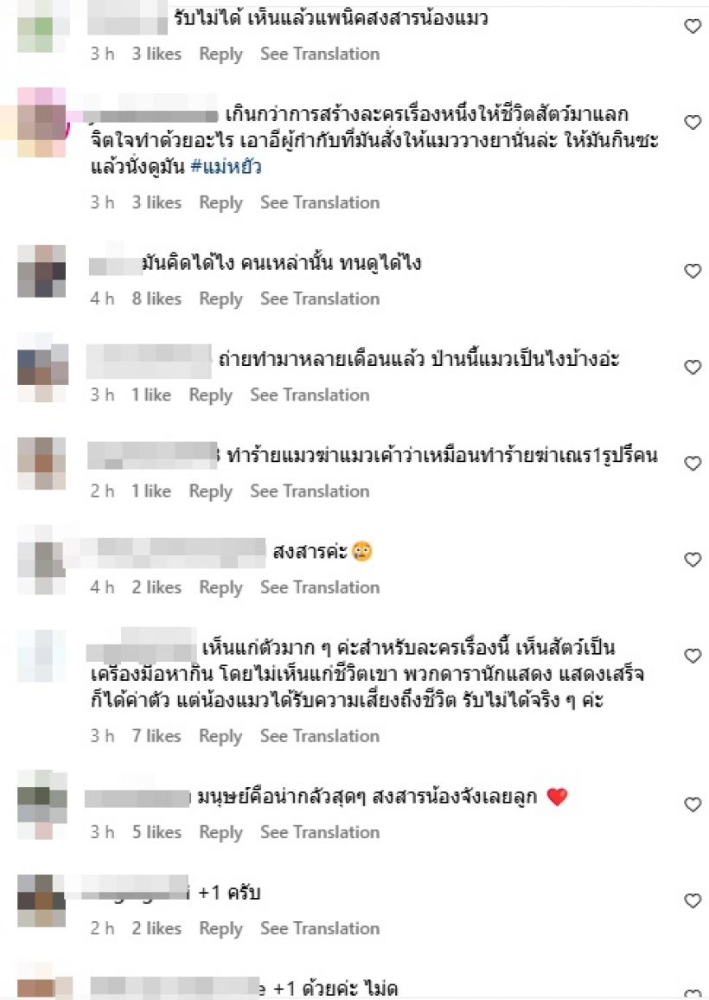
Task: Heart the comment mentioning เณร1รูป
Action: (x=693, y=463)
